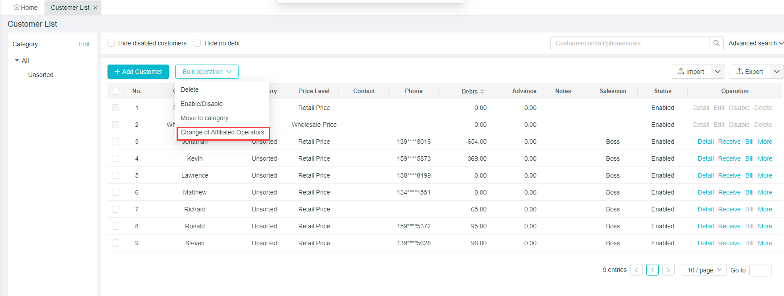
Task: Check the select-all header checkbox
Action: (x=116, y=91)
